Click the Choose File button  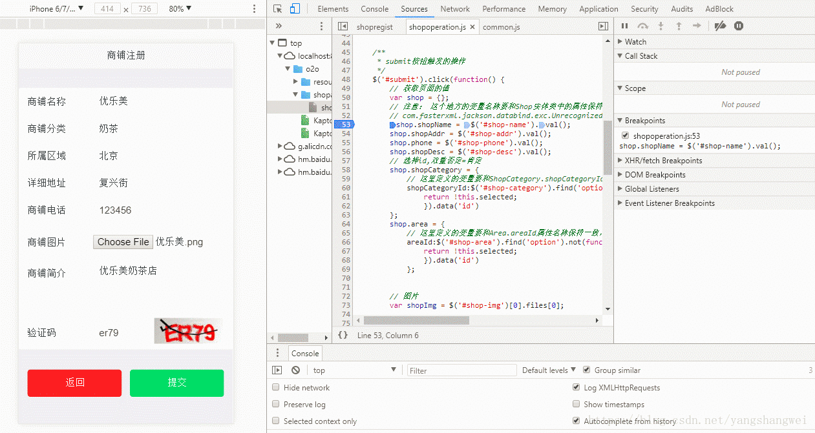point(123,242)
